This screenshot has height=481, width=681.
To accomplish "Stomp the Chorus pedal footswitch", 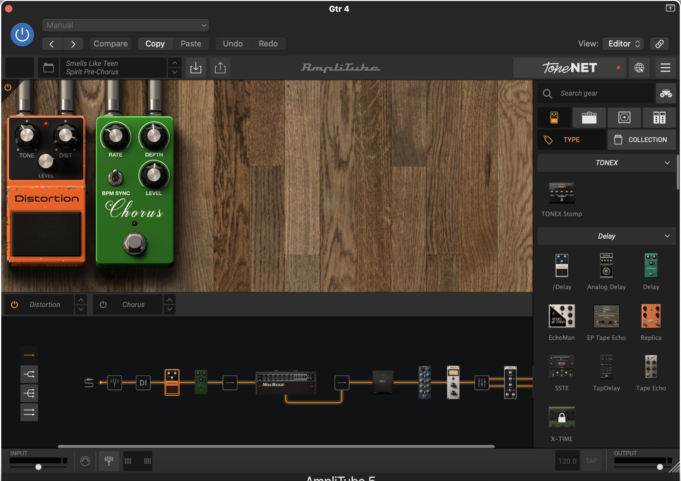I will click(x=135, y=244).
